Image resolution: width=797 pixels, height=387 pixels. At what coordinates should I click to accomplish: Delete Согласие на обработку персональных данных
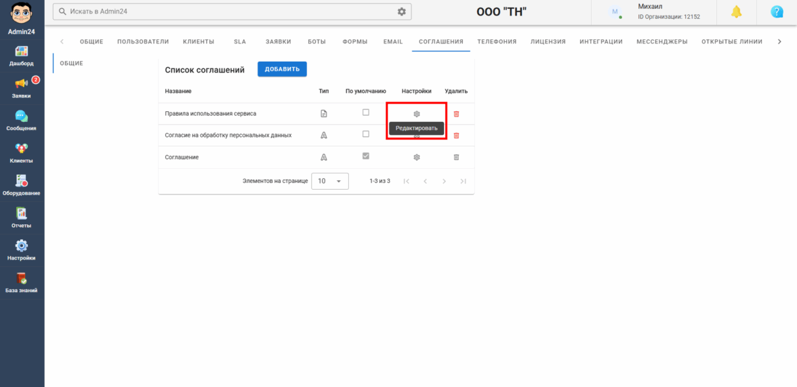456,136
